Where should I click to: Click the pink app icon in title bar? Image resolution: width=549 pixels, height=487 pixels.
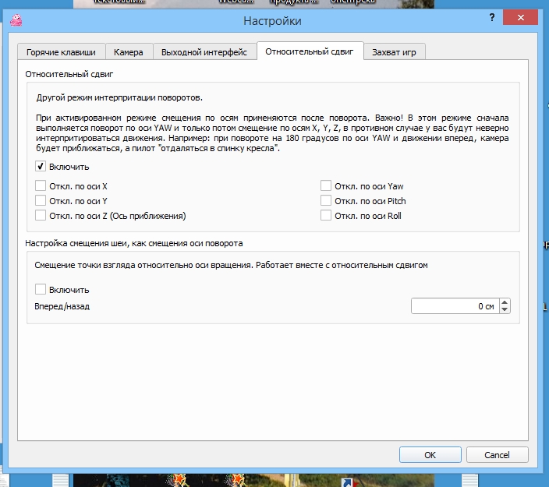click(16, 20)
